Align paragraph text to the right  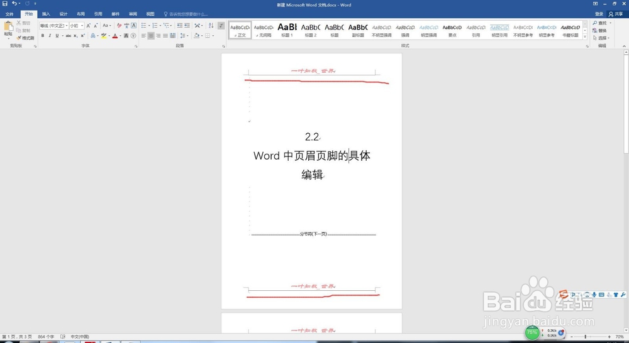tap(158, 36)
